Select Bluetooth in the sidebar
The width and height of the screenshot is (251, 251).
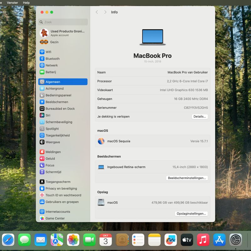[x=52, y=59]
